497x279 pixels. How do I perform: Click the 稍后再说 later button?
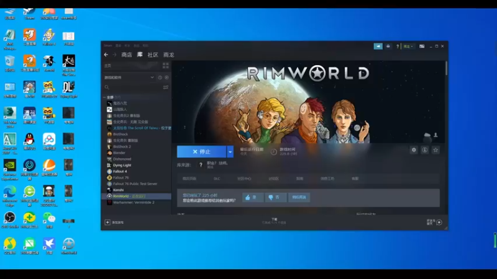[299, 197]
